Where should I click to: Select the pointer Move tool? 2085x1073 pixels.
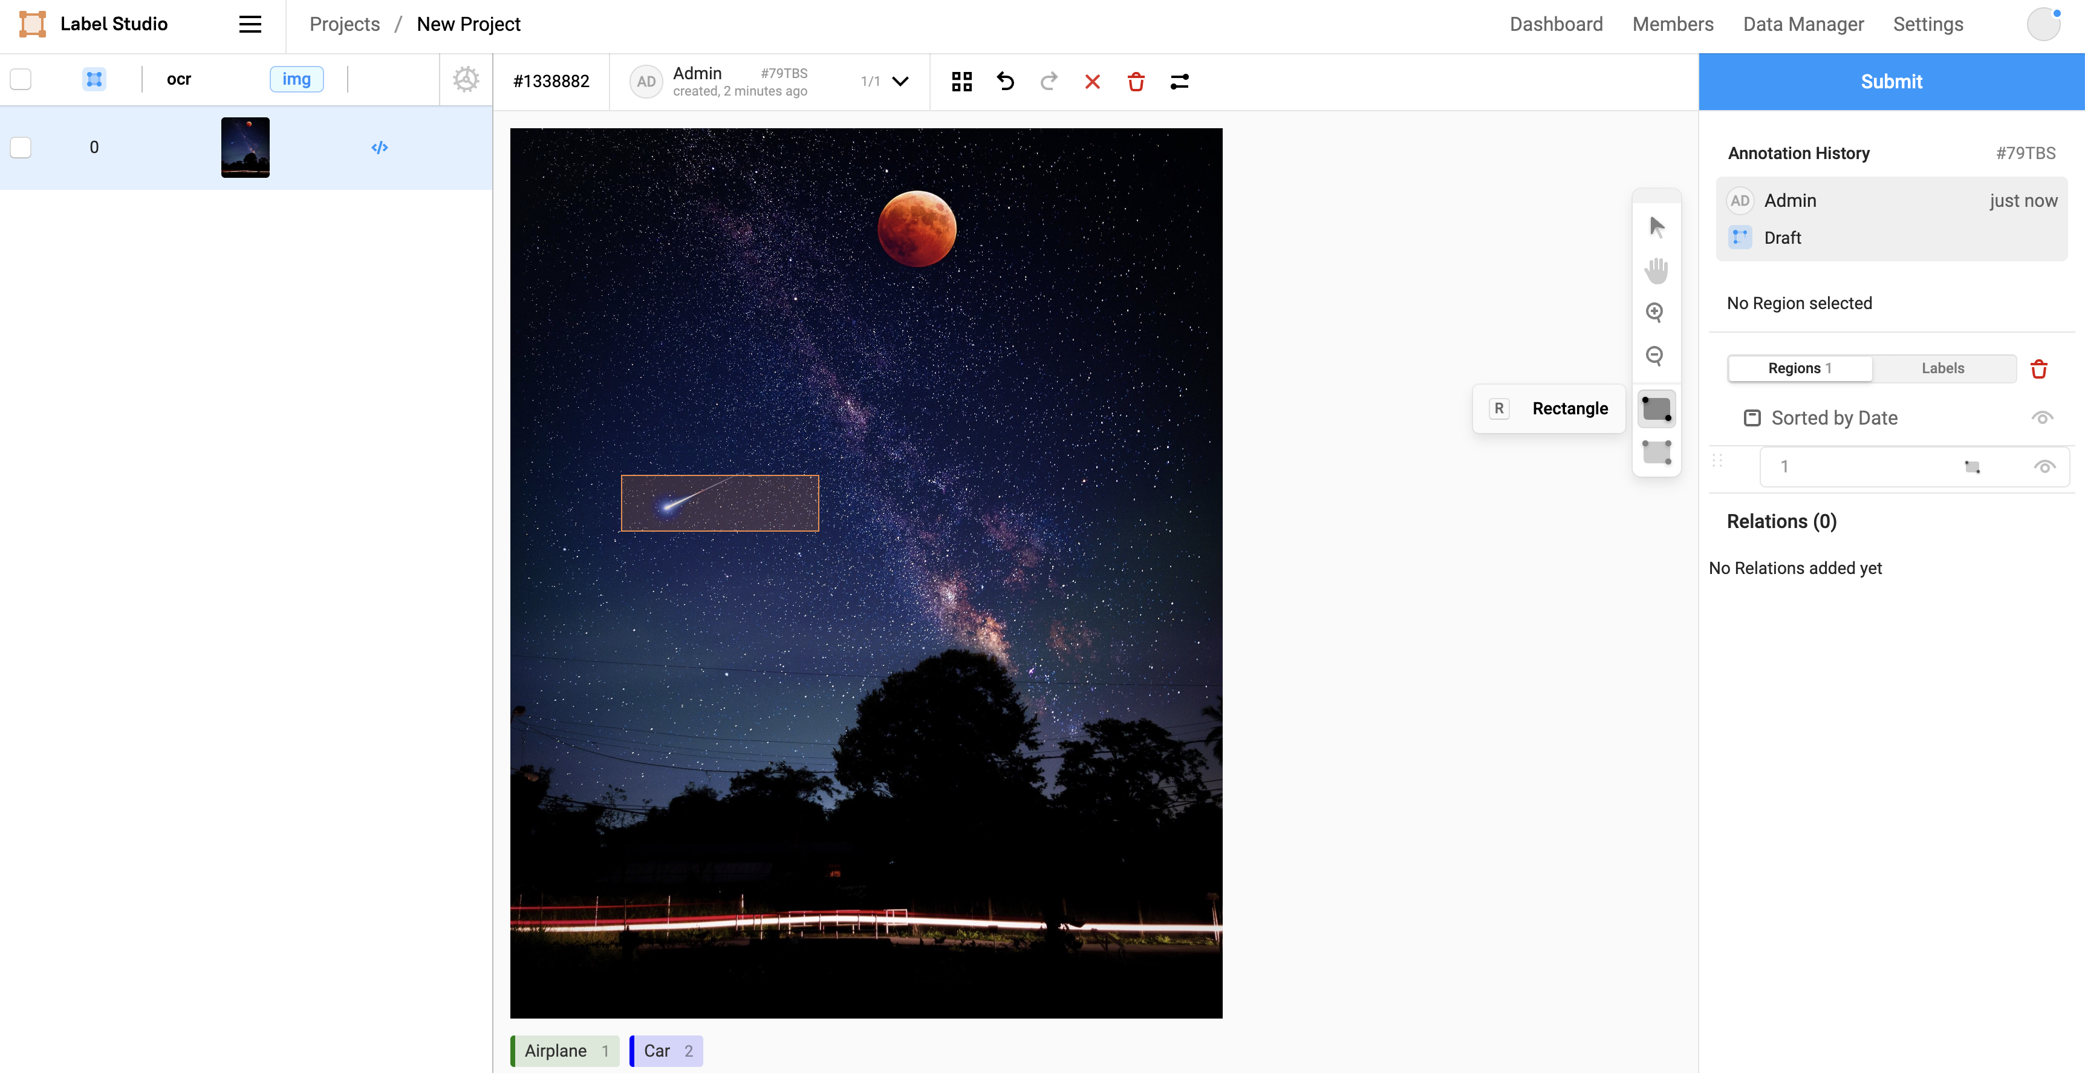tap(1656, 227)
